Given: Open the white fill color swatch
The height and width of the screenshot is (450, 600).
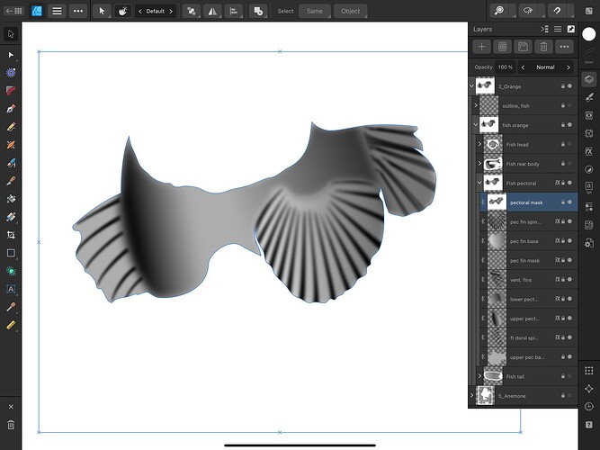Looking at the screenshot, I should pyautogui.click(x=589, y=34).
